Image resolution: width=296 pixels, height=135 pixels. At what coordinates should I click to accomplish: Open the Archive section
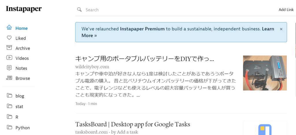click(x=23, y=48)
